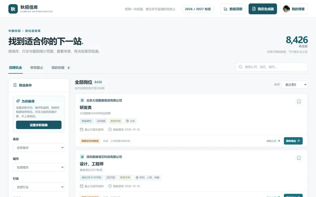
Task: Open 原始公告 link in 研发类 card
Action: (273, 141)
